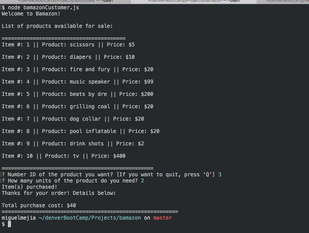Switch to the spotifytest bash tab
Screen dimensions: 309x233
coord(65,1)
